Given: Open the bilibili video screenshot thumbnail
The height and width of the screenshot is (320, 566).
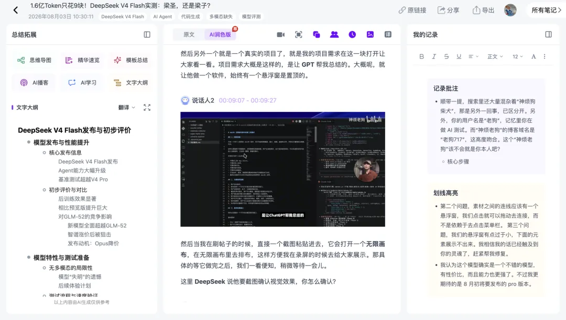Looking at the screenshot, I should click(x=282, y=169).
